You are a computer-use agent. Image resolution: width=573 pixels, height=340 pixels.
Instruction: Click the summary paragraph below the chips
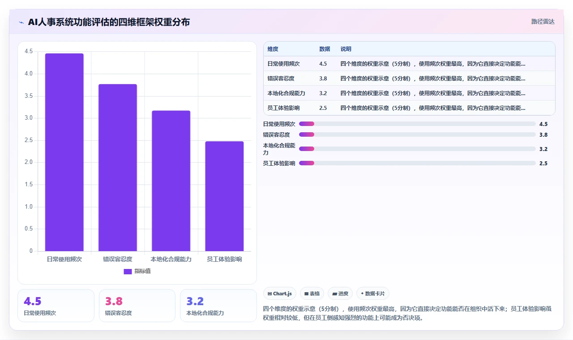click(x=408, y=313)
